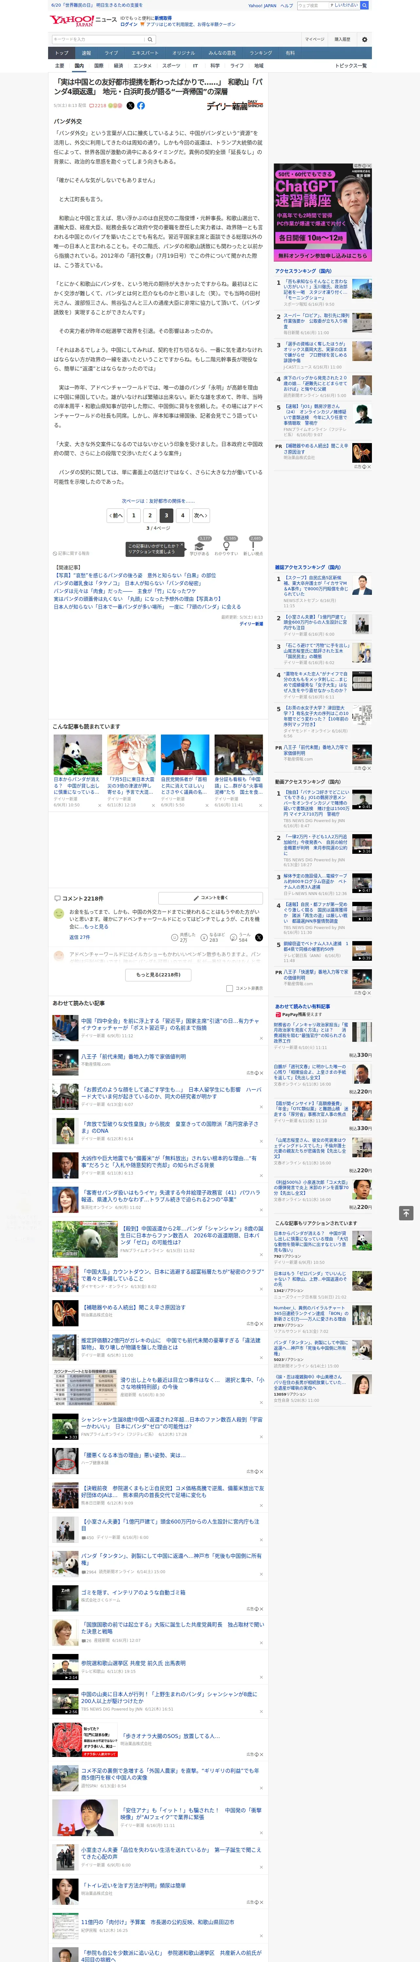This screenshot has width=420, height=1962.
Task: Share the comment on X
Action: [x=259, y=938]
